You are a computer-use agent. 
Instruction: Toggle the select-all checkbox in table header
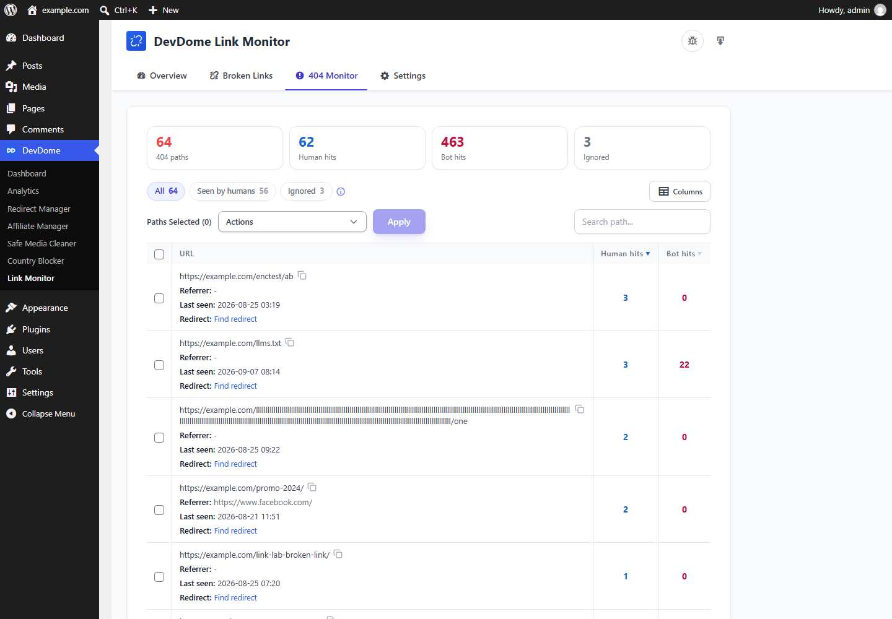coord(159,254)
